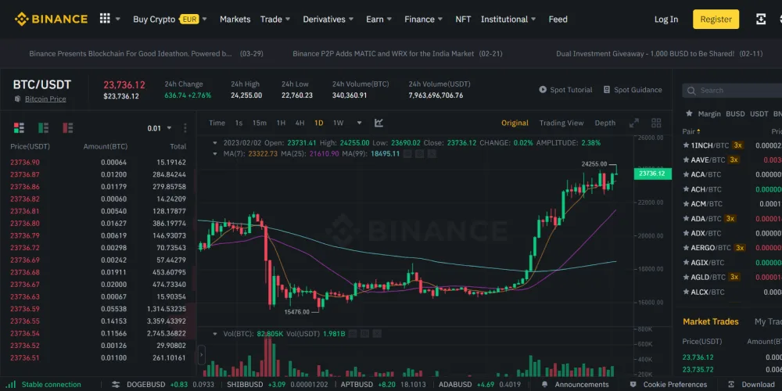The width and height of the screenshot is (782, 391).
Task: Click the pair Search field
Action: pyautogui.click(x=735, y=91)
